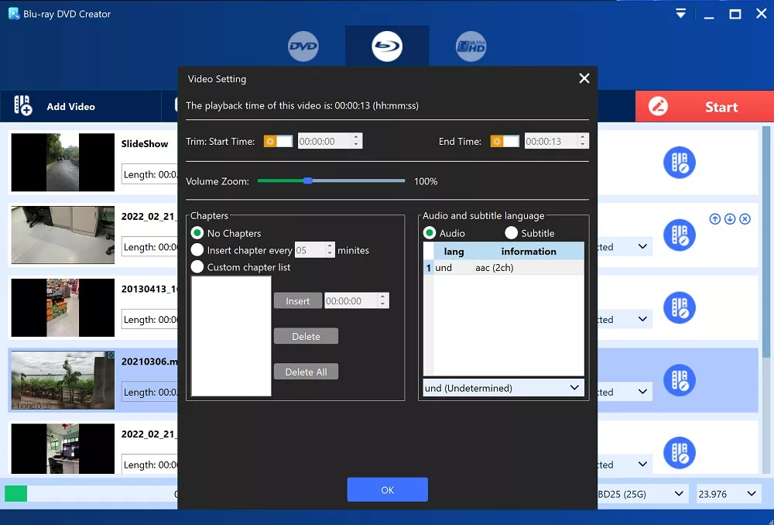Toggle the End Time switch

click(x=505, y=141)
